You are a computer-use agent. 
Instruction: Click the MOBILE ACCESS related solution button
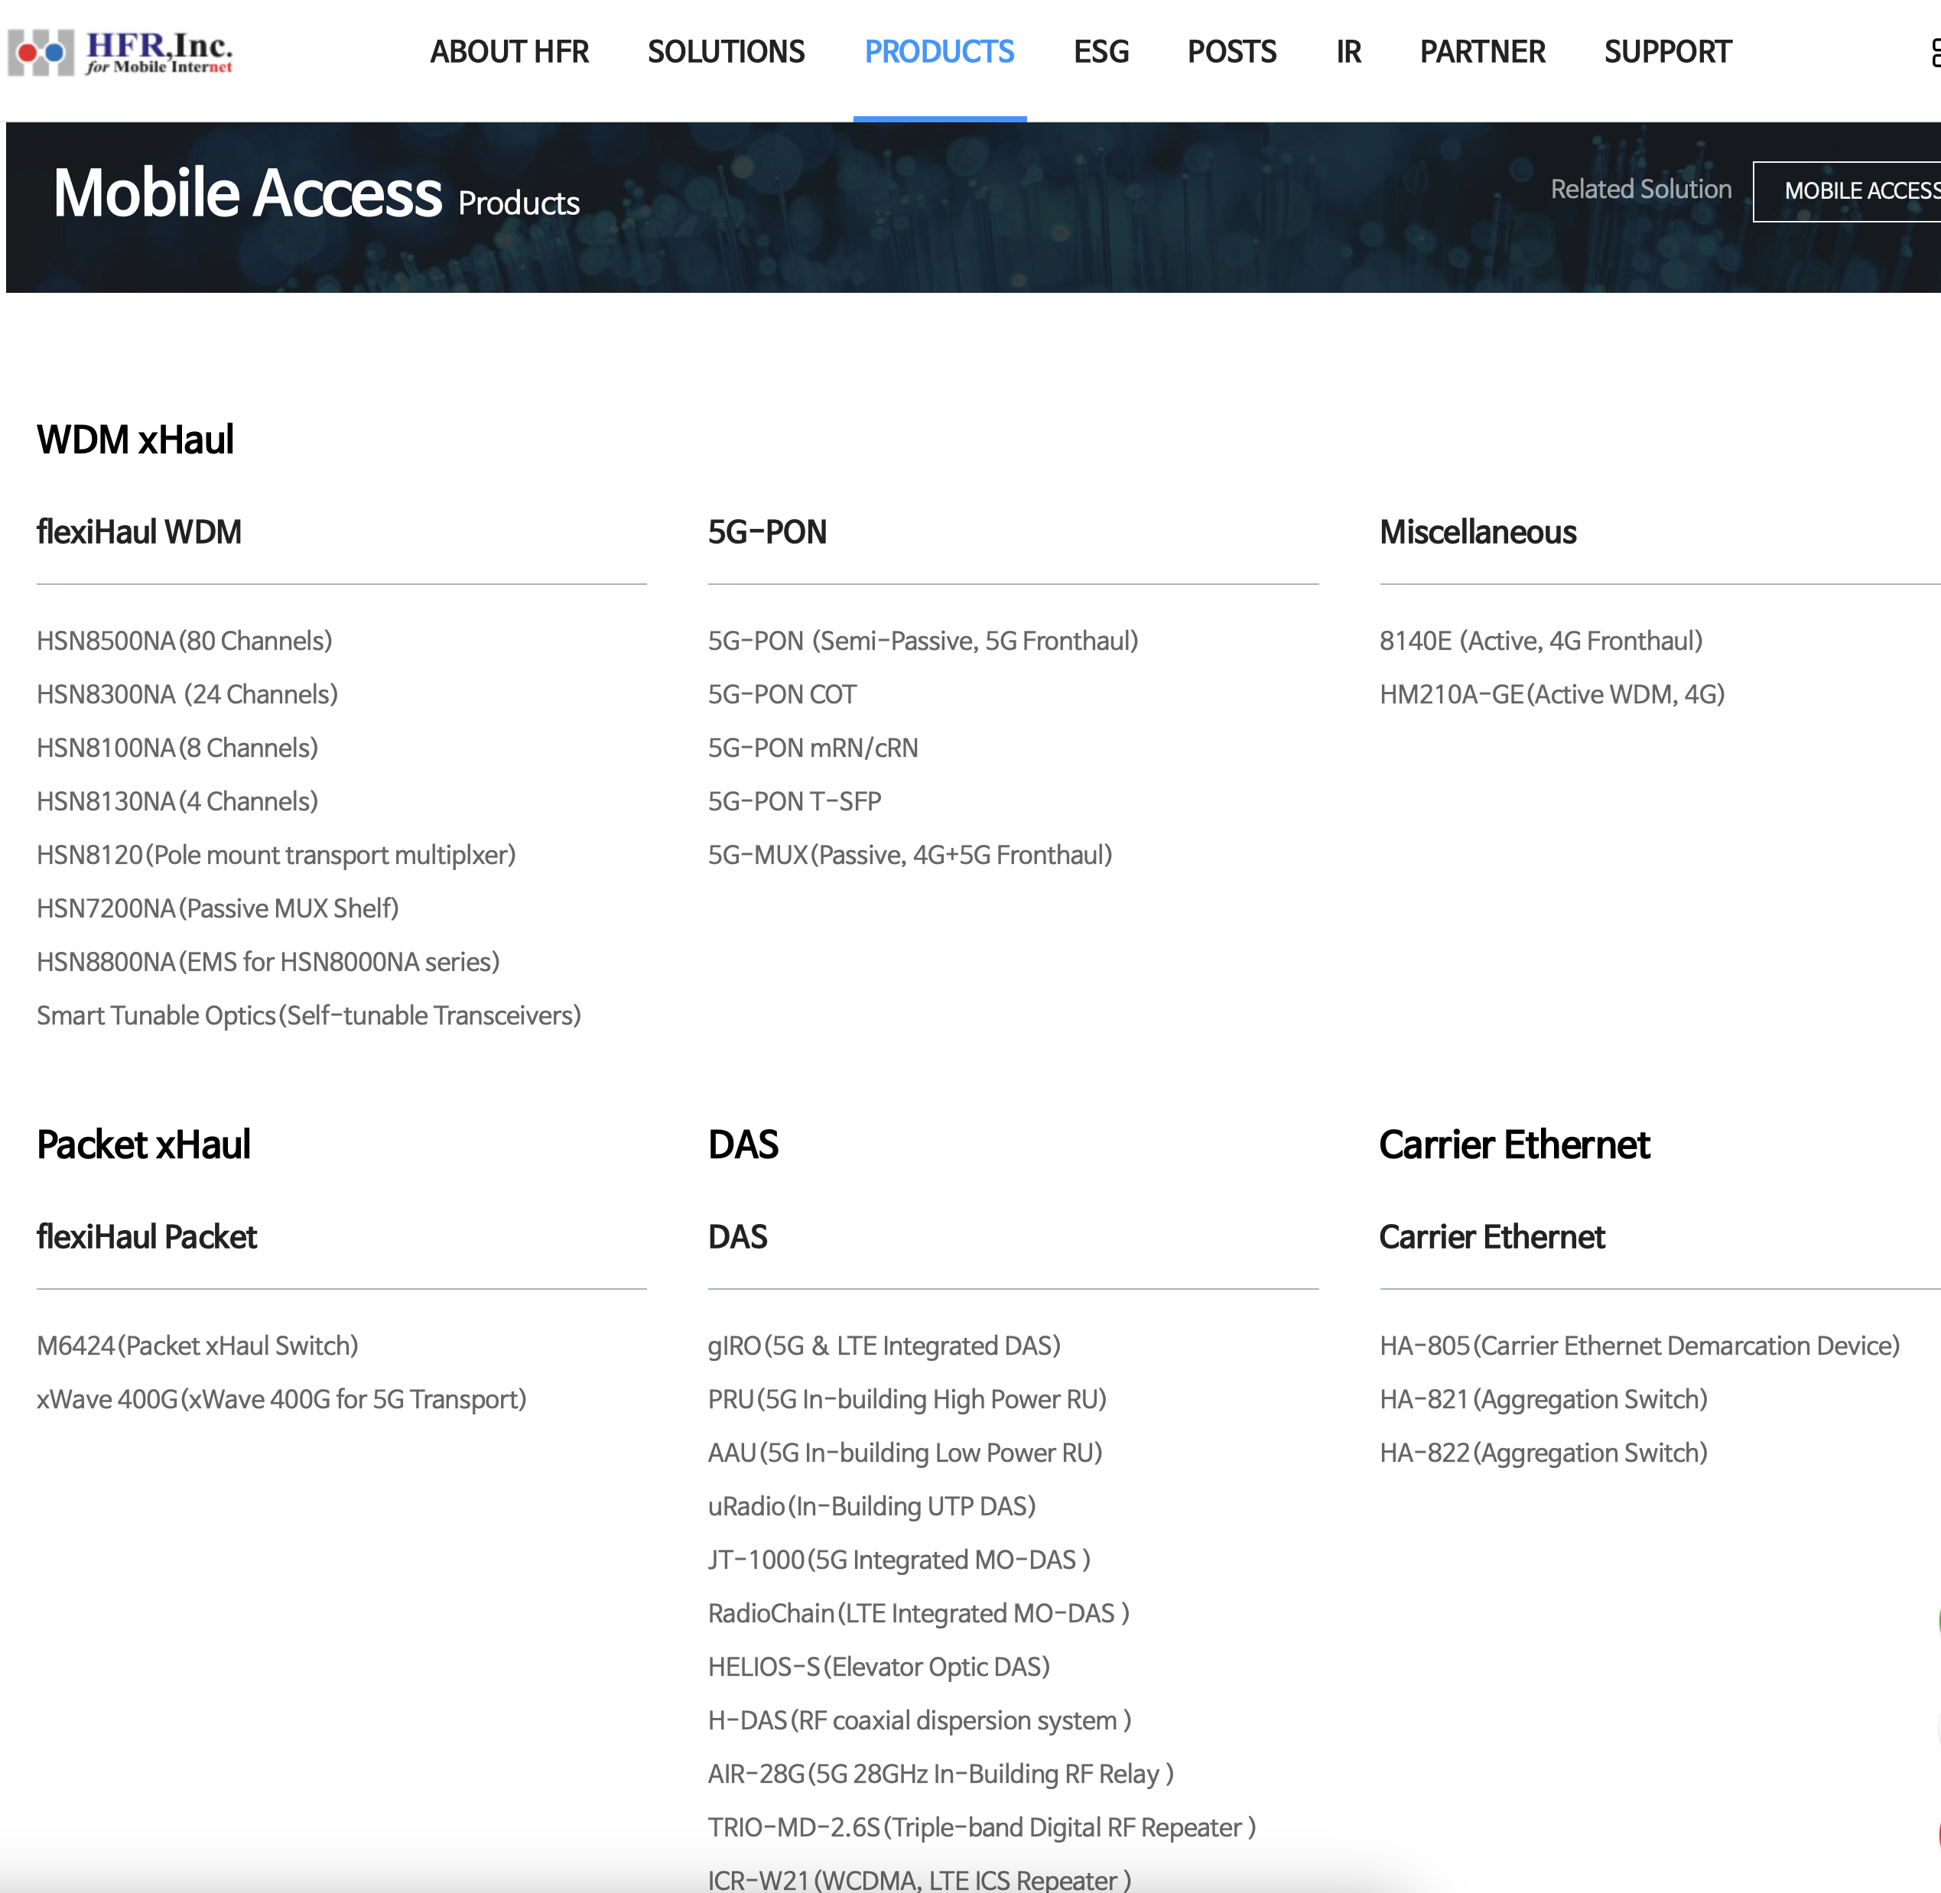point(1848,191)
